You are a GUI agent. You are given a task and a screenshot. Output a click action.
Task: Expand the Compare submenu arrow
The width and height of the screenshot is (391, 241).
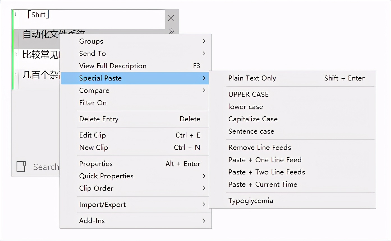pos(204,91)
